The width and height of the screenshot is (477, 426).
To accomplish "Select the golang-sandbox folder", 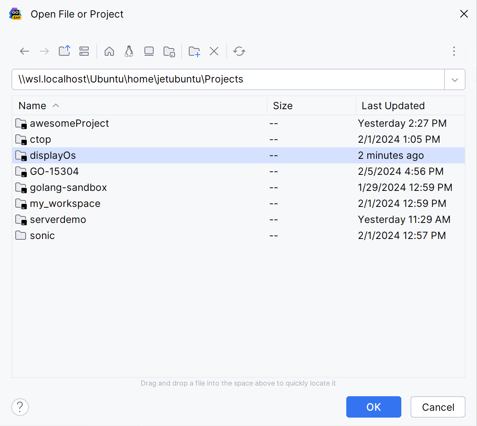I will (68, 187).
